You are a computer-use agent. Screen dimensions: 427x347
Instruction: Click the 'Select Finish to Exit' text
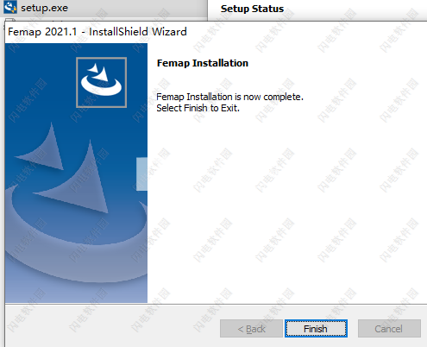click(x=198, y=108)
